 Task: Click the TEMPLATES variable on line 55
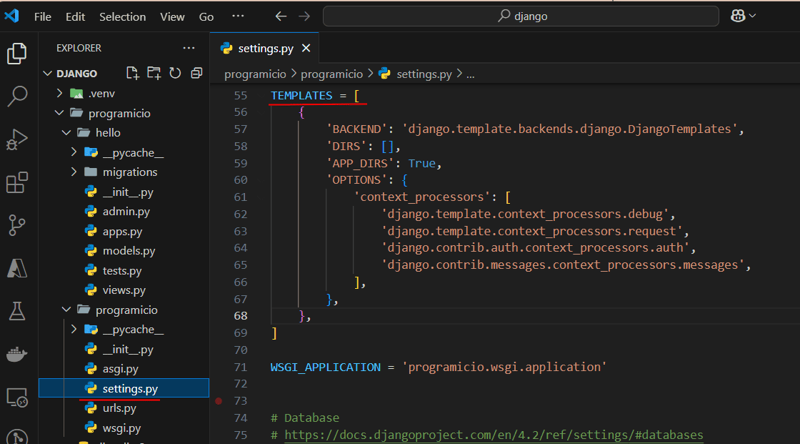click(301, 96)
